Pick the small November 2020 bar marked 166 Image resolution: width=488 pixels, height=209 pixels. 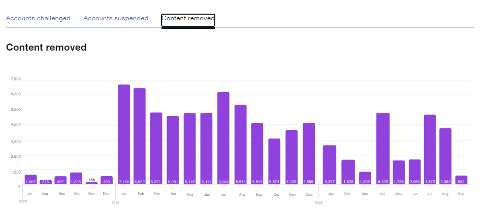pyautogui.click(x=91, y=183)
